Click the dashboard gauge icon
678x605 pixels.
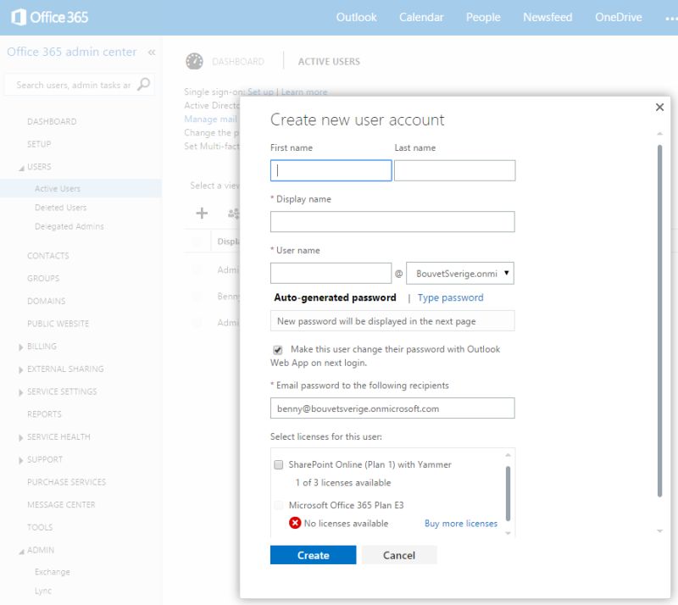(x=193, y=61)
